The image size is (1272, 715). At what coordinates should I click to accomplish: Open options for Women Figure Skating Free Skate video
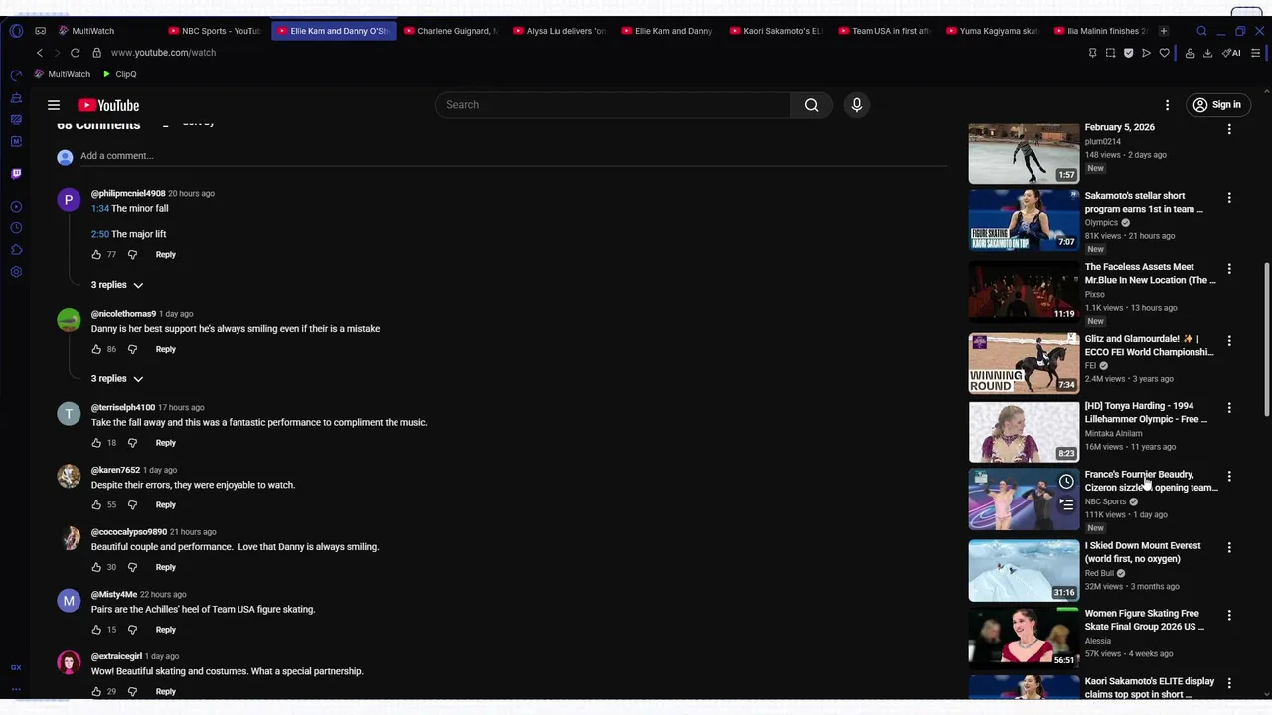pos(1229,616)
